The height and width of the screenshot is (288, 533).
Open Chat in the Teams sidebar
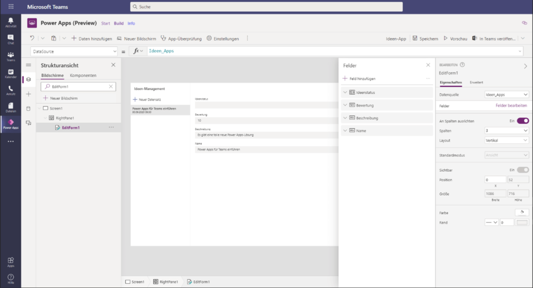click(x=10, y=40)
